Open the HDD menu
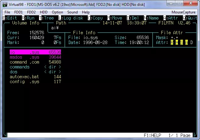 tap(44, 12)
